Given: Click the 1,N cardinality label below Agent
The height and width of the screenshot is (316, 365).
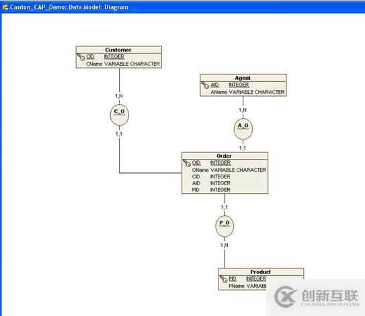Looking at the screenshot, I should 243,110.
